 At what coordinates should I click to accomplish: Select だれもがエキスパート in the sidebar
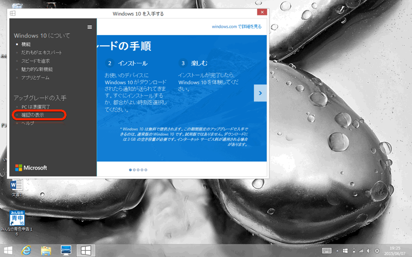tap(38, 52)
